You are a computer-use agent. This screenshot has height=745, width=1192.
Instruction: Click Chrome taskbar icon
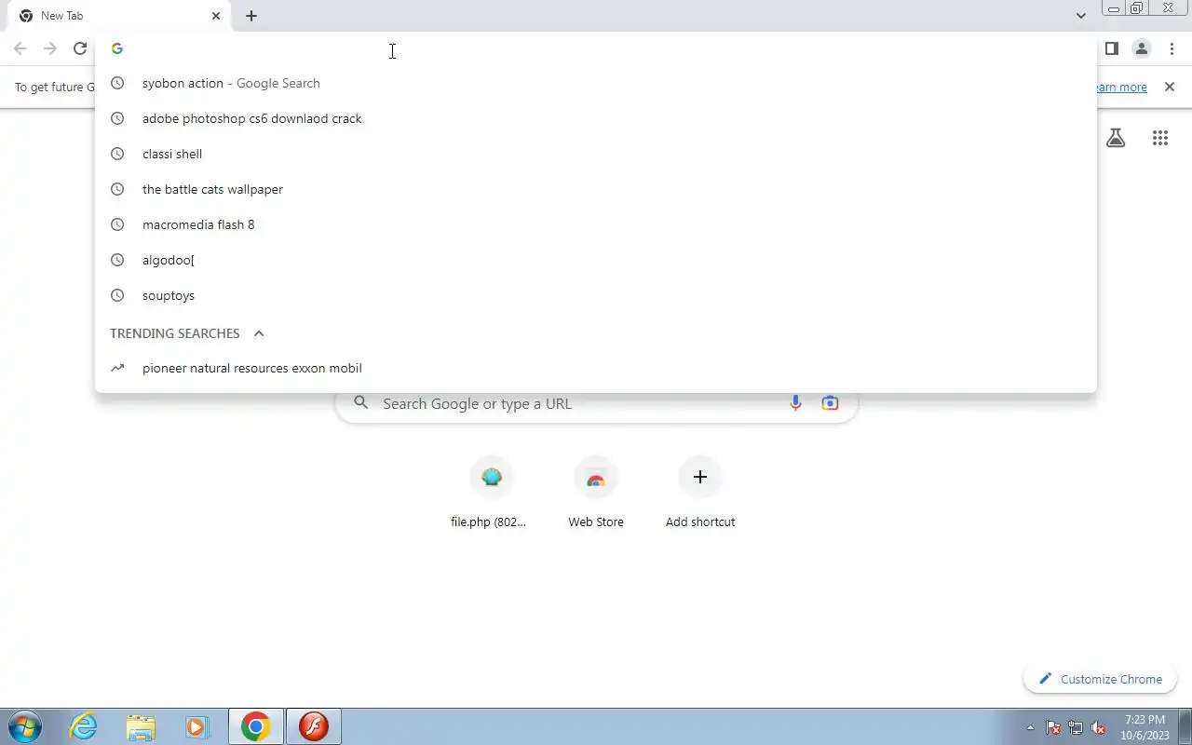point(256,726)
